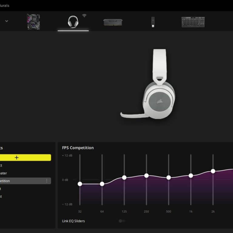Open the keyboard device icon
Viewport: 233px width, 233px height.
pyautogui.click(x=193, y=22)
